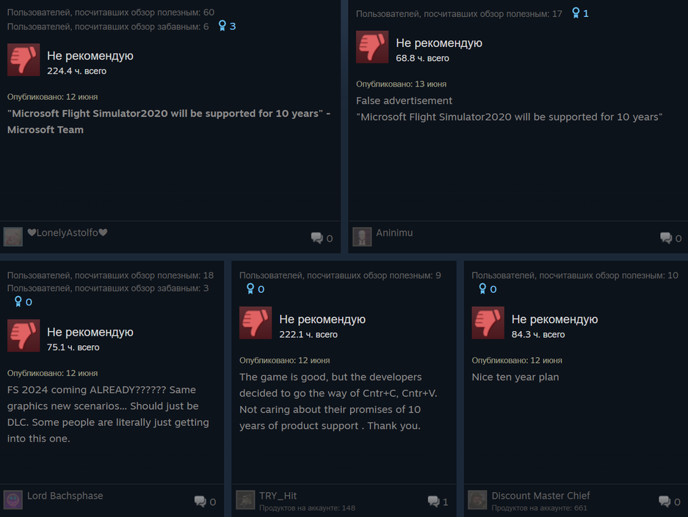The height and width of the screenshot is (517, 688).
Task: Open TRY_Hit profile name link
Action: click(x=278, y=496)
